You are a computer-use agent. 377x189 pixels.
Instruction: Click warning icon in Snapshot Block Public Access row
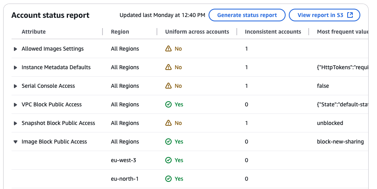pyautogui.click(x=168, y=123)
